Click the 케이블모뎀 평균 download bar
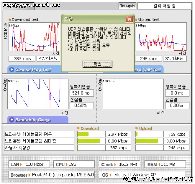 [91, 134]
